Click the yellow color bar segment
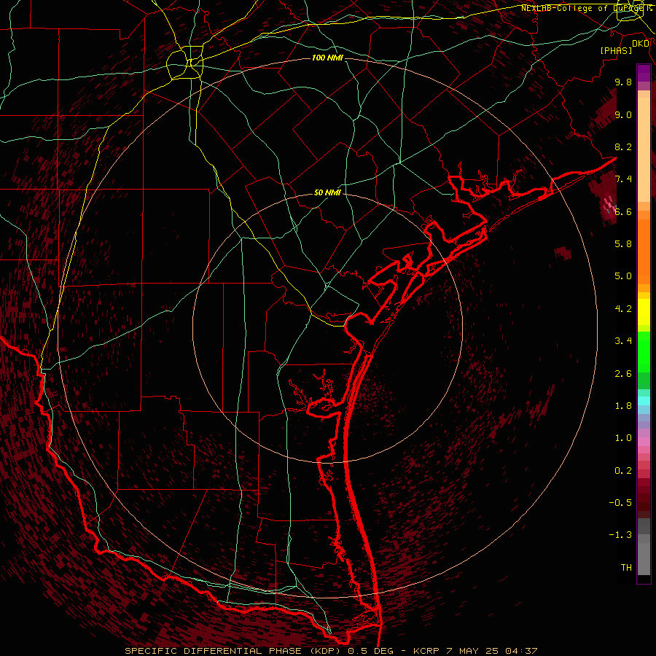The image size is (656, 656). coord(644,312)
